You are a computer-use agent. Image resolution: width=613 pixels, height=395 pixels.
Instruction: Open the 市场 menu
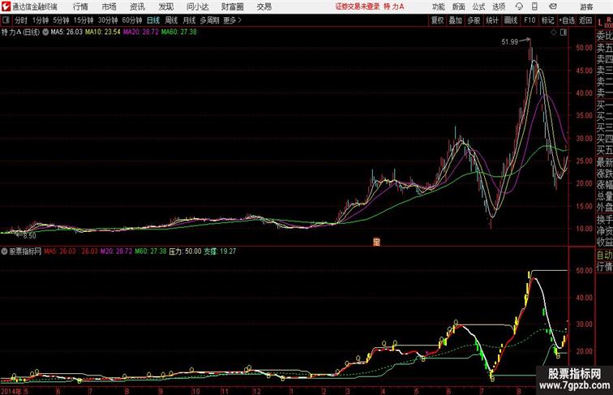pos(109,6)
